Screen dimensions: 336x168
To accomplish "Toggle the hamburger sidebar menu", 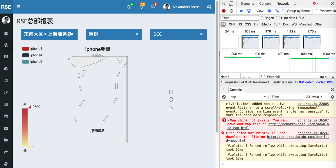I will 18,7.
